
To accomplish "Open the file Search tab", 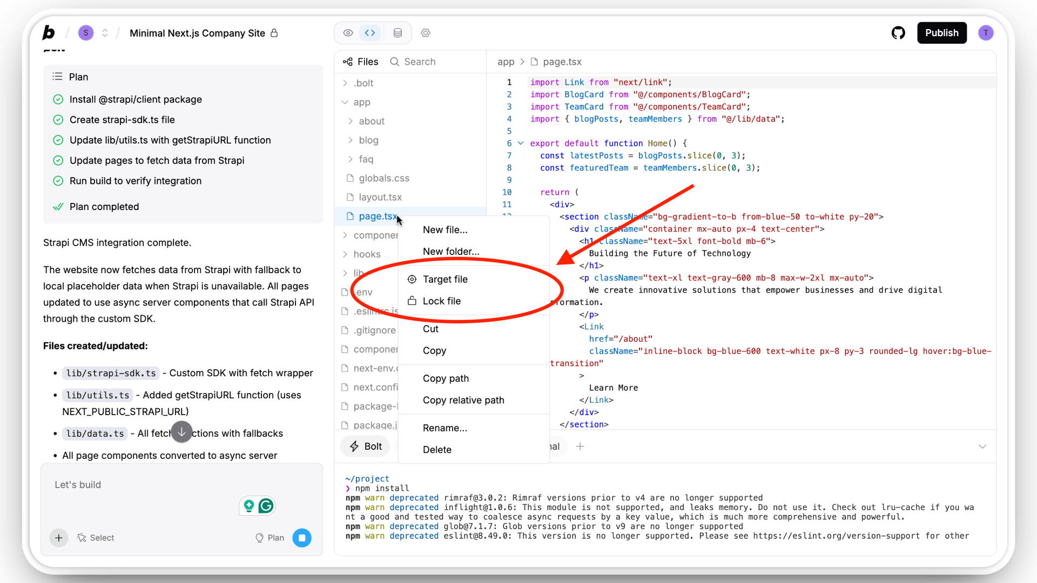I will [x=413, y=62].
